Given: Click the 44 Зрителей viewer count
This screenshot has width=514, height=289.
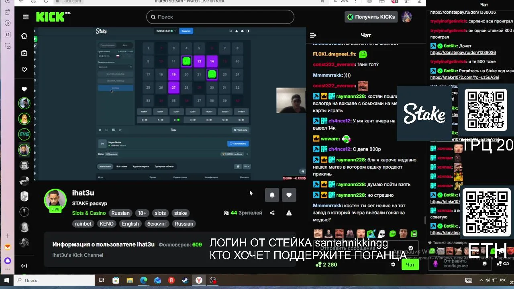Looking at the screenshot, I should pos(243,213).
